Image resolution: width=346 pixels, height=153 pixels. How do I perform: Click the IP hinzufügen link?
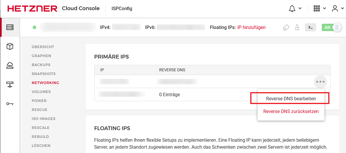click(x=251, y=28)
